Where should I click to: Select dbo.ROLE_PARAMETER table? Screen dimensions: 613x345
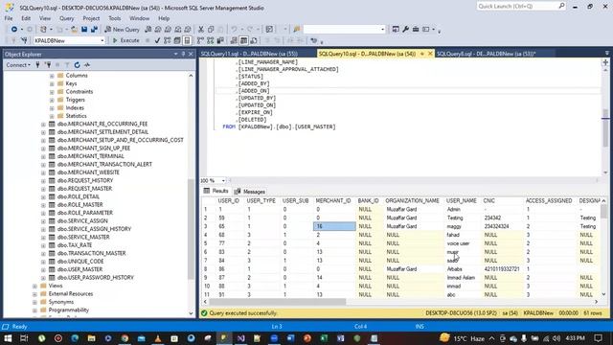point(85,213)
